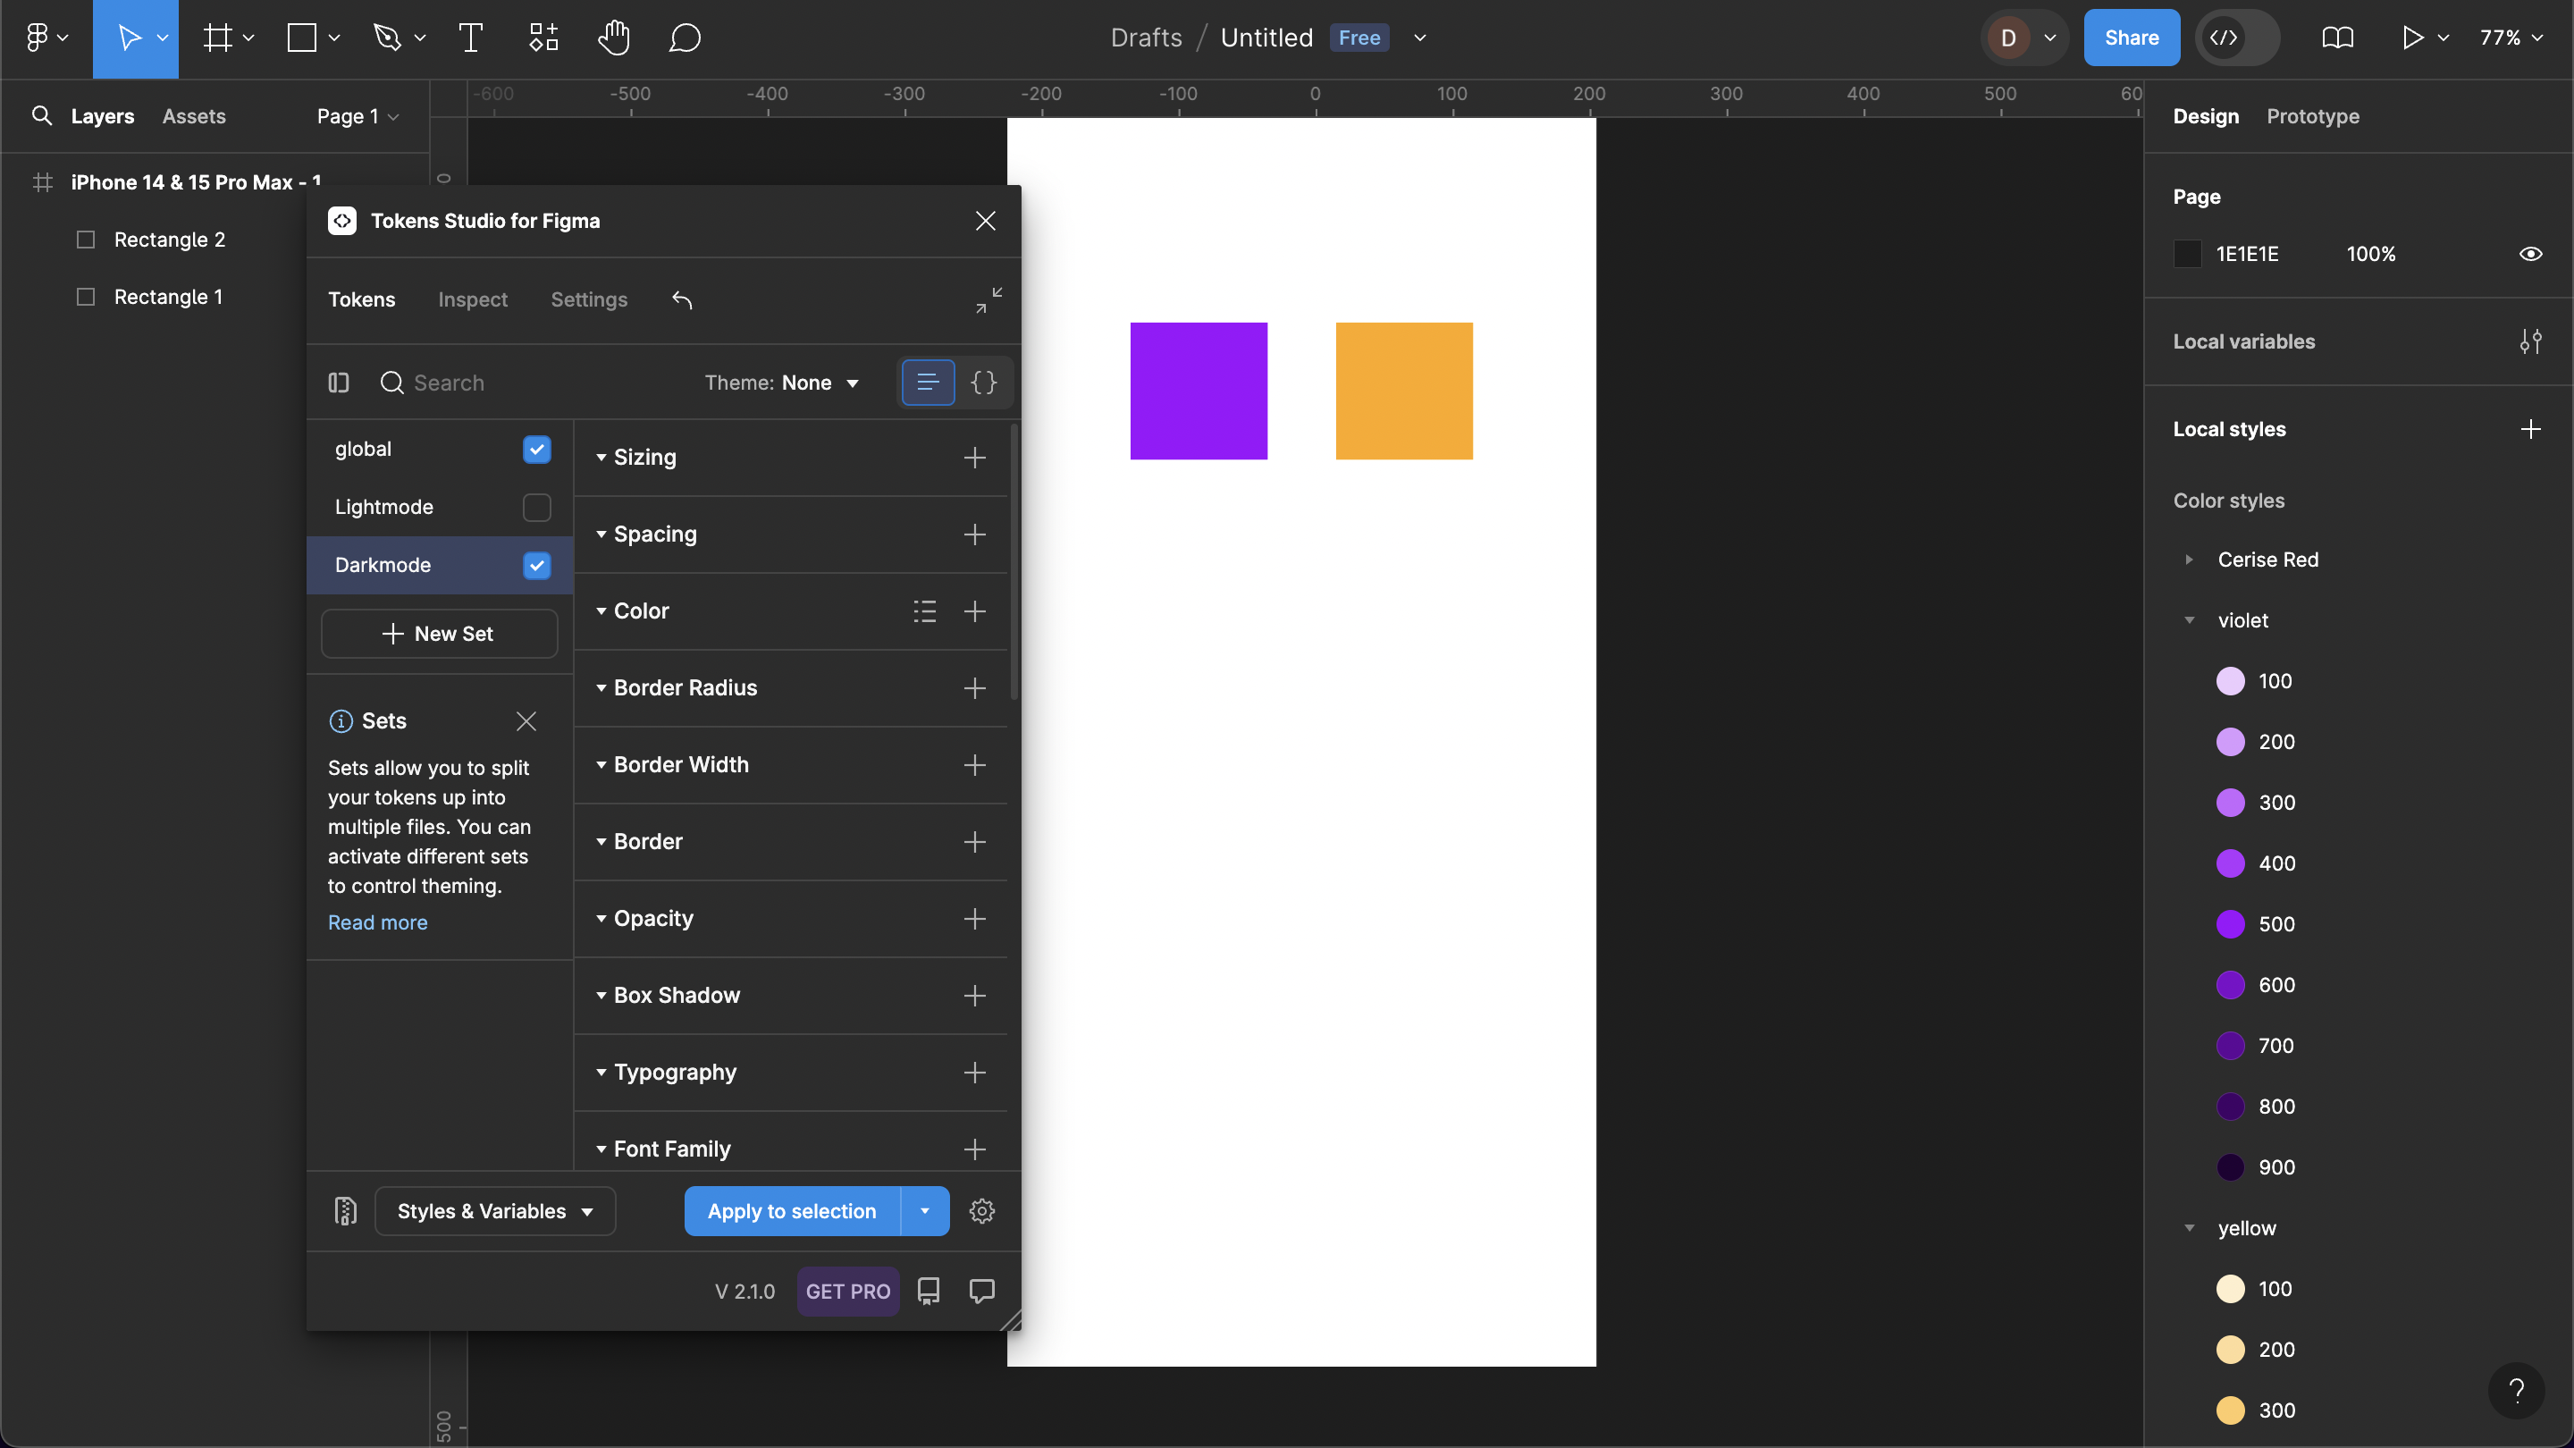Screen dimensions: 2574x1448
Task: Activate the Comment tool
Action: click(685, 38)
